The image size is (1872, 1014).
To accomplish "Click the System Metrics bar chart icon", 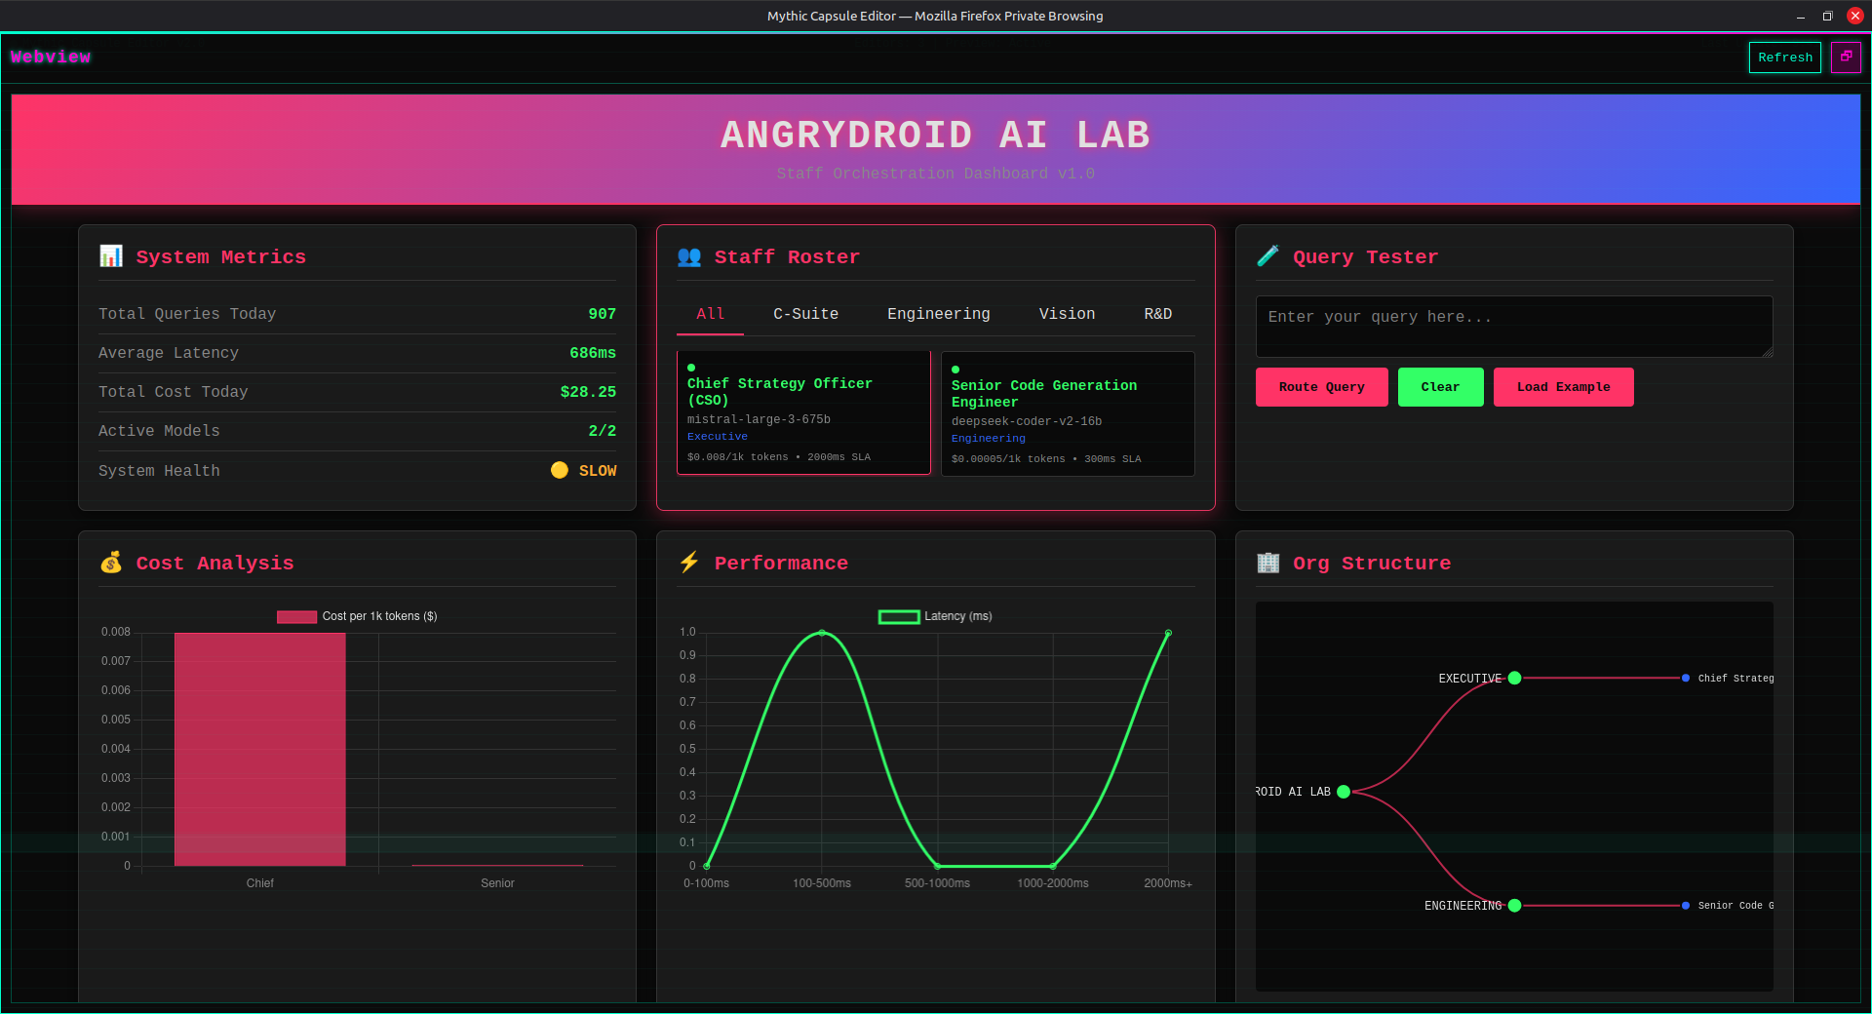I will 111,256.
